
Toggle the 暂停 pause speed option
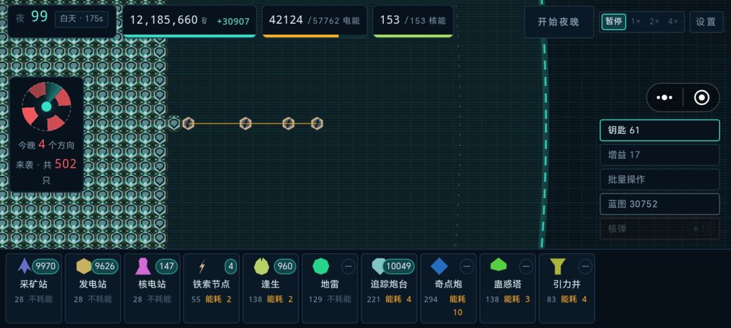pos(613,22)
